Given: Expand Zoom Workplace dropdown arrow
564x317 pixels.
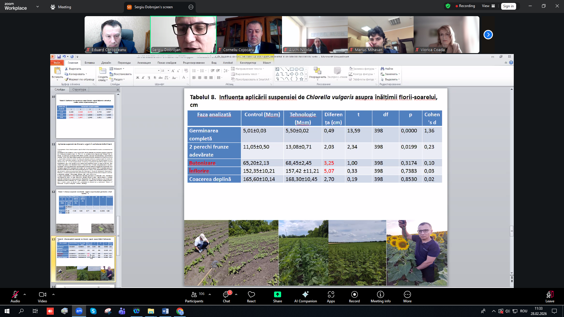Looking at the screenshot, I should pos(38,6).
